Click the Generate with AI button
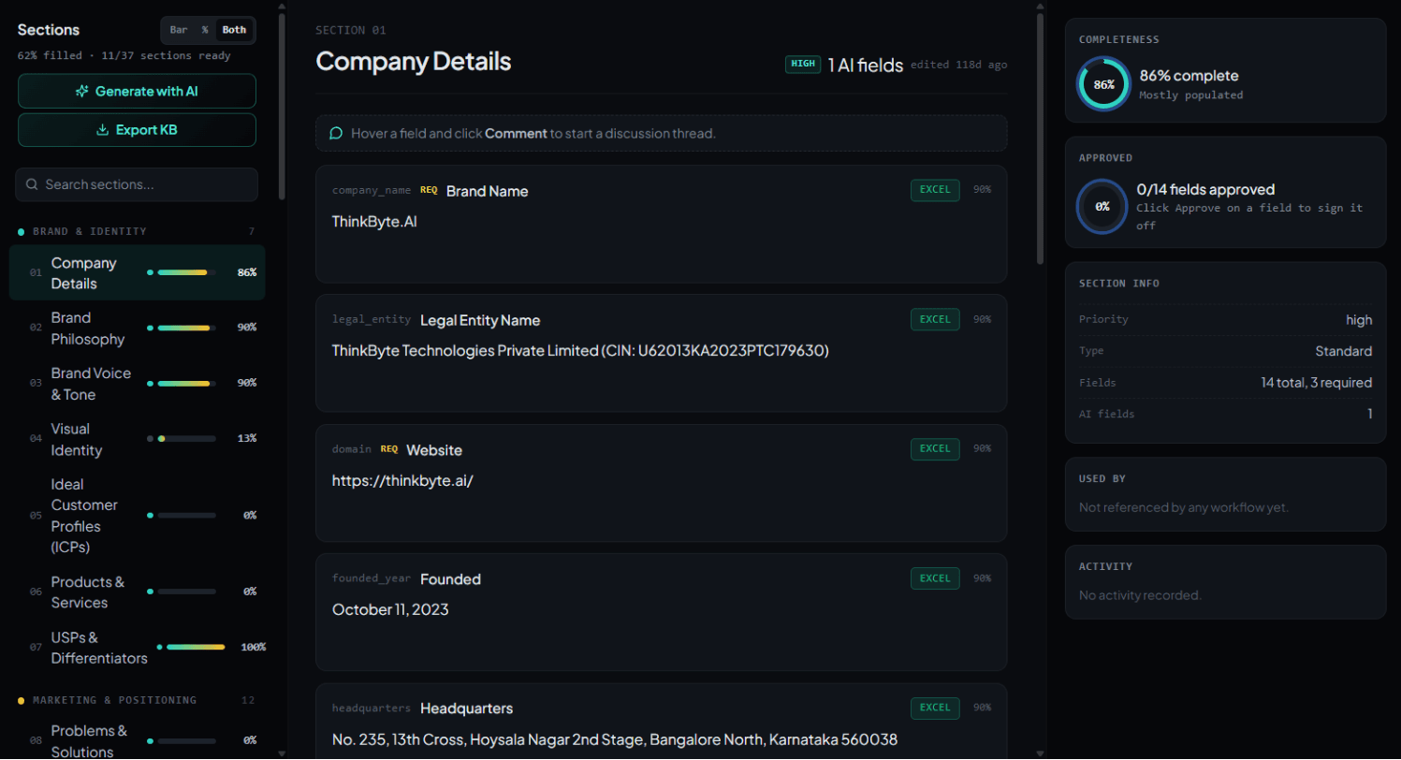The image size is (1401, 760). [137, 91]
